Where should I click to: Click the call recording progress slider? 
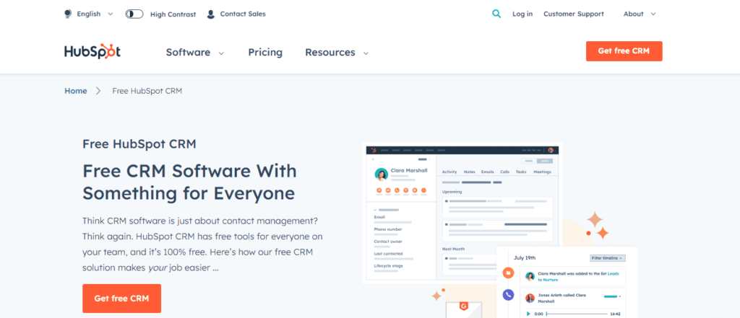pyautogui.click(x=577, y=314)
